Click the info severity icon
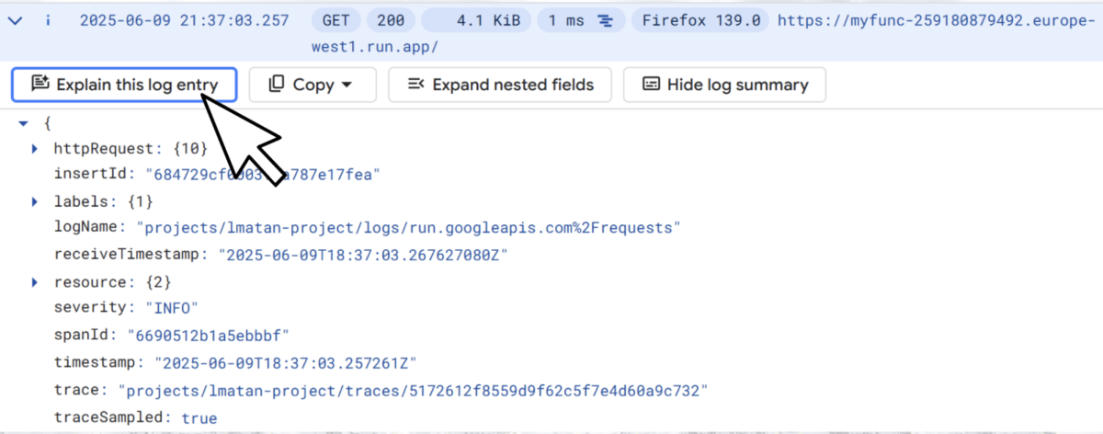This screenshot has height=434, width=1103. coord(47,20)
